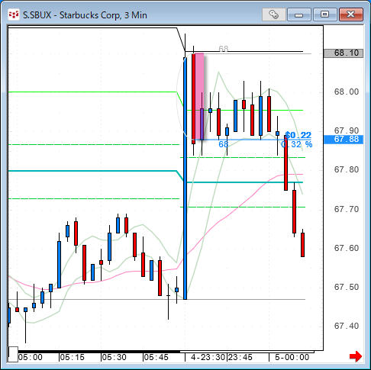The image size is (371, 370).
Task: Click the 67.70 price axis label
Action: point(347,209)
